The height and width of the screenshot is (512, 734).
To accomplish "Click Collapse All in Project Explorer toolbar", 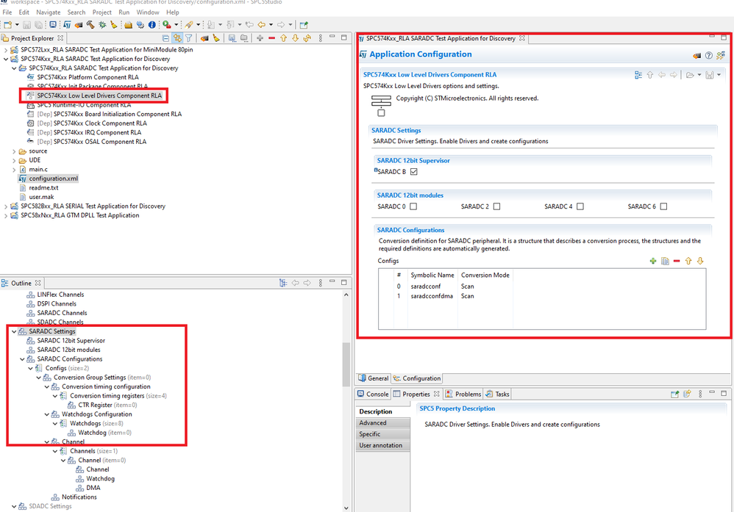I will pyautogui.click(x=165, y=38).
